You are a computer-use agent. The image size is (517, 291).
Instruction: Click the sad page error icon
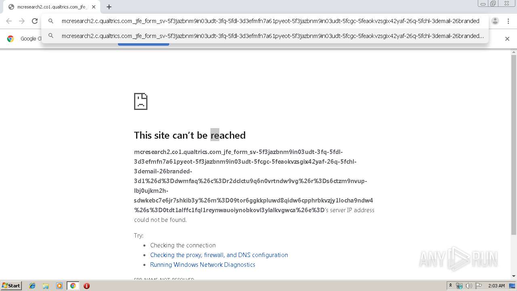[141, 101]
